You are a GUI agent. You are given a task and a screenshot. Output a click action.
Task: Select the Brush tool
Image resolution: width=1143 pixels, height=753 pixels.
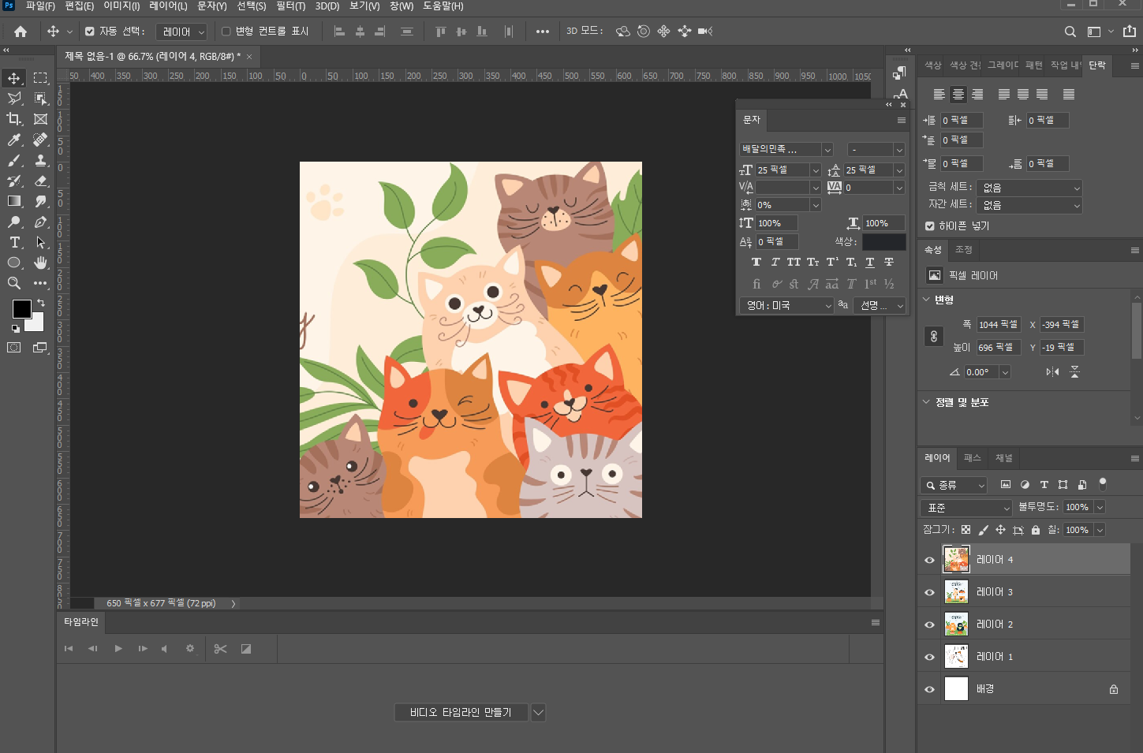click(x=14, y=160)
